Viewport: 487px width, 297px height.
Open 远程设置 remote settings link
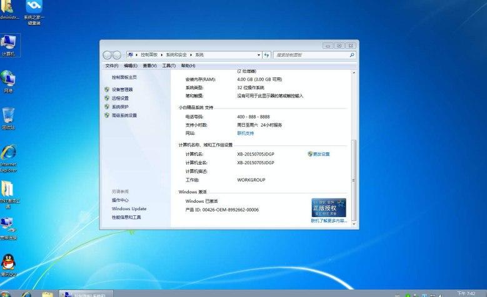(120, 98)
